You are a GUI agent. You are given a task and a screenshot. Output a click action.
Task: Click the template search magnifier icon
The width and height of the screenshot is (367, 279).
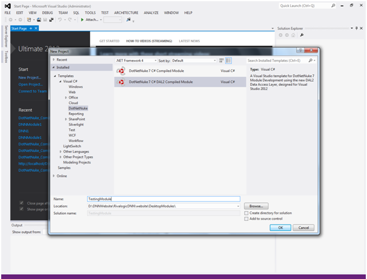click(x=310, y=61)
